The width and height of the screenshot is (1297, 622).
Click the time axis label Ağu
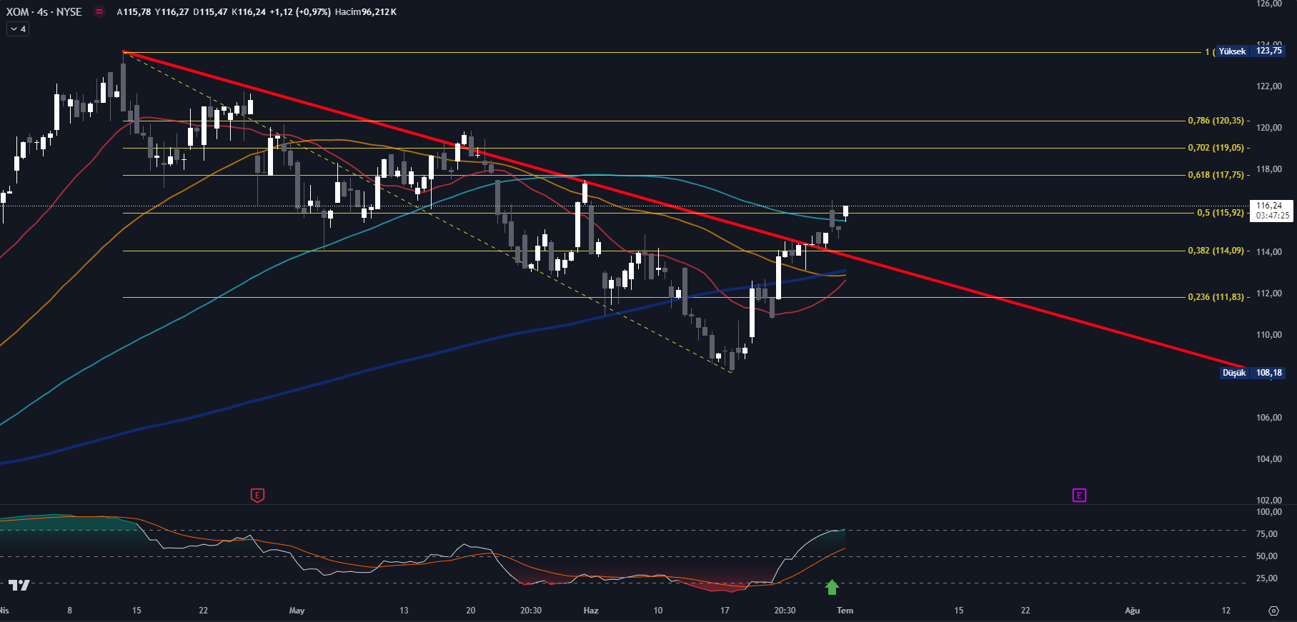click(1133, 611)
